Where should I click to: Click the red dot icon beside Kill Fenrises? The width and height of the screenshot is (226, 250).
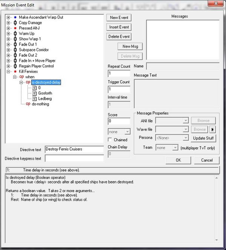tap(15, 72)
